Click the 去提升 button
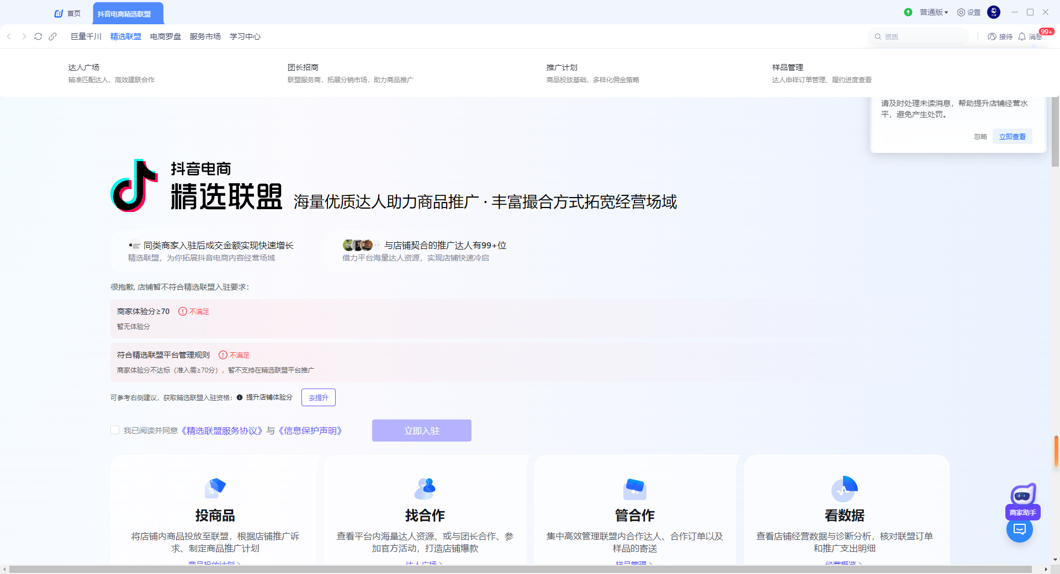The width and height of the screenshot is (1060, 574). pyautogui.click(x=319, y=397)
